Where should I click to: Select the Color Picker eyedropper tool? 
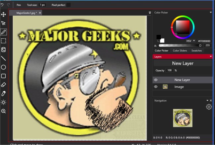click(x=4, y=94)
